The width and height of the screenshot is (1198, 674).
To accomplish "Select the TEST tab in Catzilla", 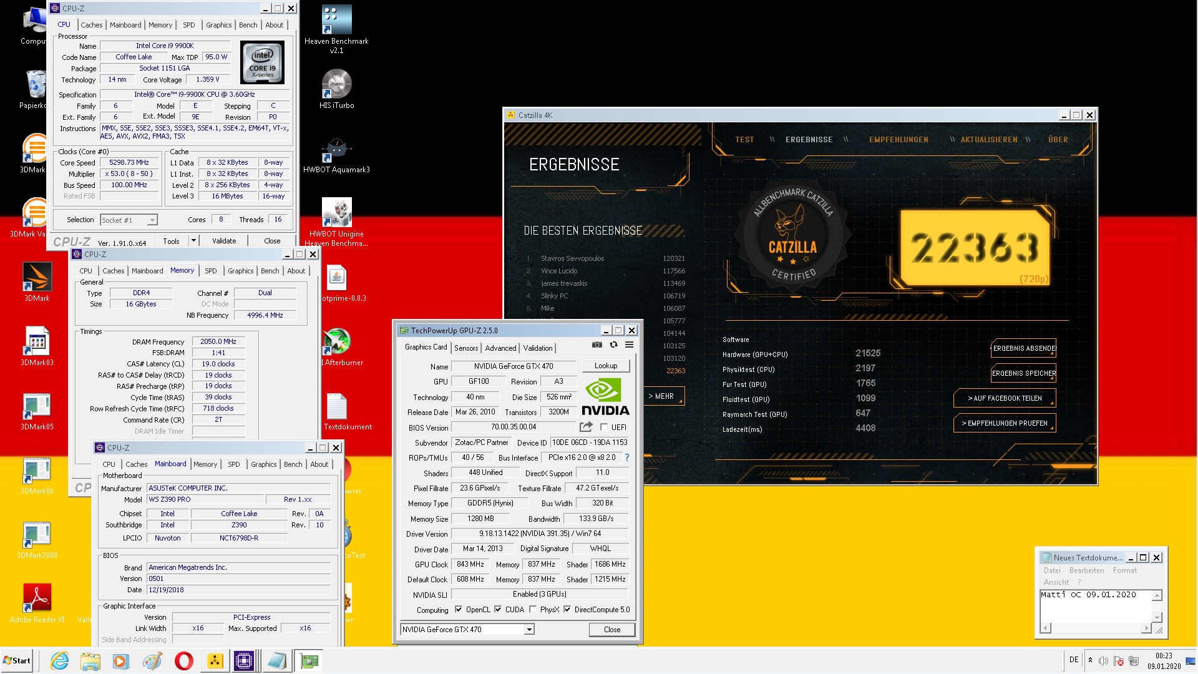I will click(x=744, y=140).
